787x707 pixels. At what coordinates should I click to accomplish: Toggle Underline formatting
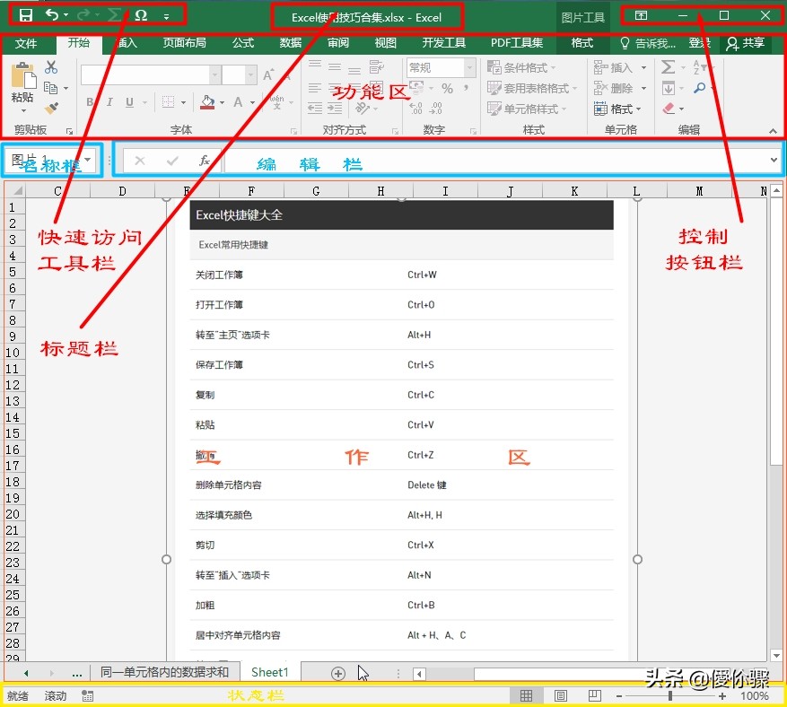point(129,102)
